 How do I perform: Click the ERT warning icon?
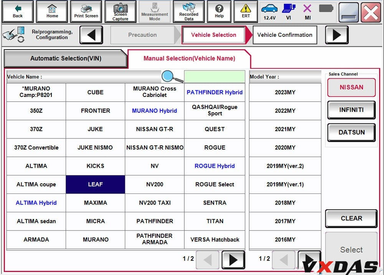point(246,12)
